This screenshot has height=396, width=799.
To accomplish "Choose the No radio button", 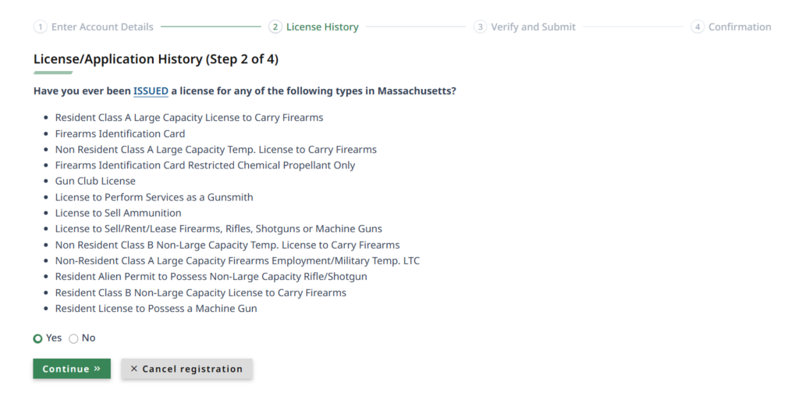I will (x=73, y=338).
